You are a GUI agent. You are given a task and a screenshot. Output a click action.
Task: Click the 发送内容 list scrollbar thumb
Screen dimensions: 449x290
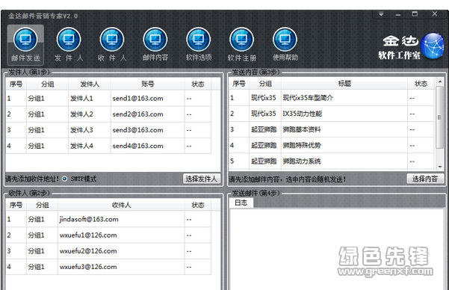pyautogui.click(x=440, y=117)
